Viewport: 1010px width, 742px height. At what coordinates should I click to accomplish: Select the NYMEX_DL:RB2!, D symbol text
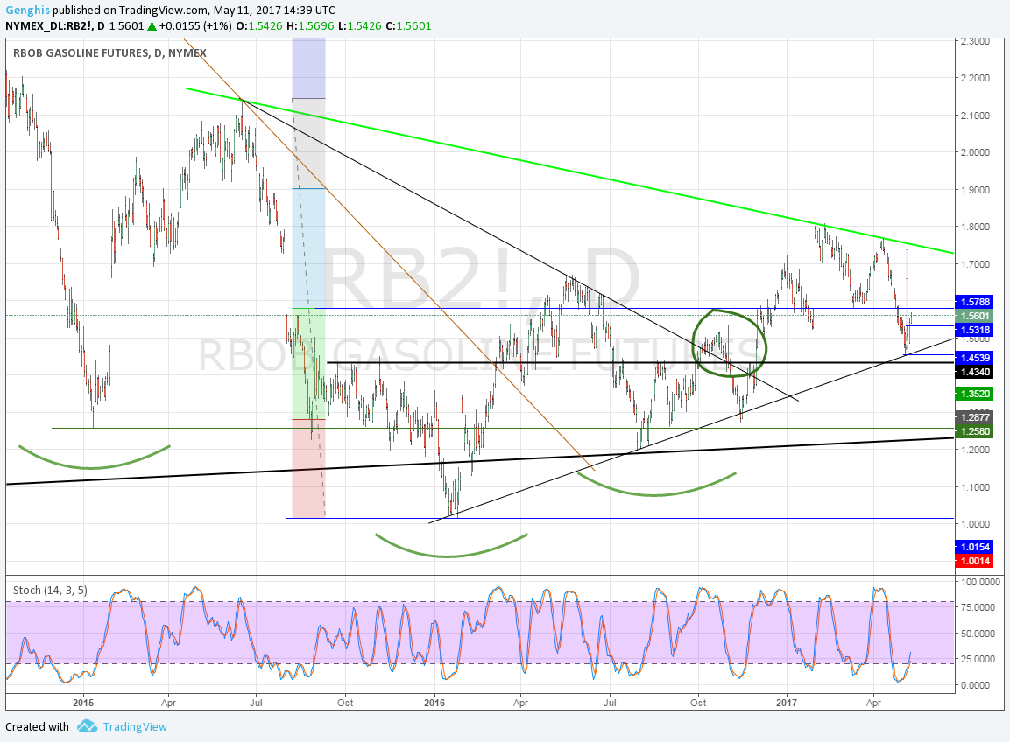point(55,26)
